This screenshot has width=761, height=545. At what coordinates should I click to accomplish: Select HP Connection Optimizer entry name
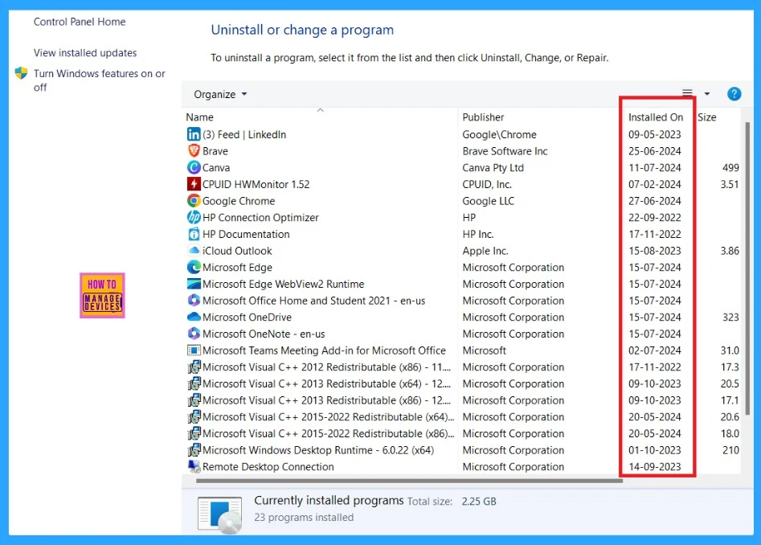click(x=260, y=217)
